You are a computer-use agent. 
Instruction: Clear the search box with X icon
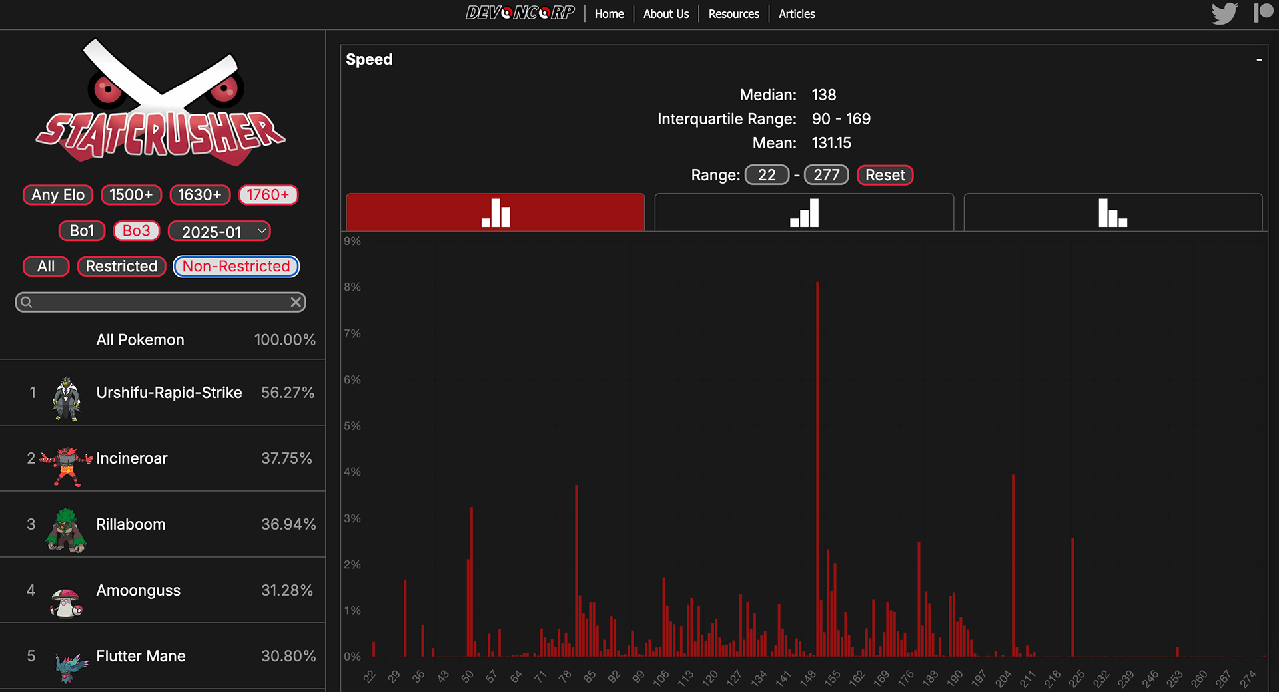click(296, 303)
